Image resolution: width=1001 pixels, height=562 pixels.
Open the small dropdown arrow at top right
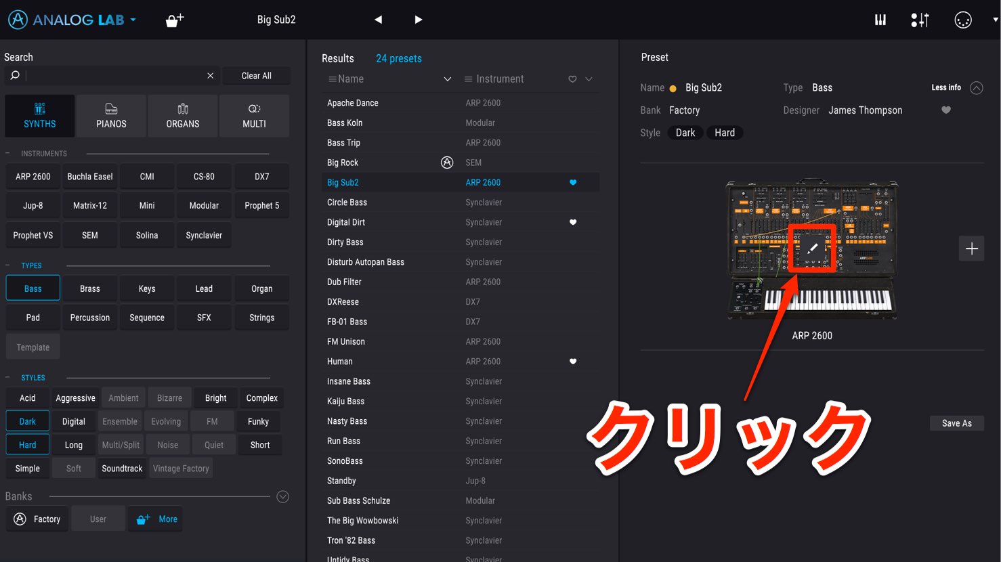click(x=996, y=20)
